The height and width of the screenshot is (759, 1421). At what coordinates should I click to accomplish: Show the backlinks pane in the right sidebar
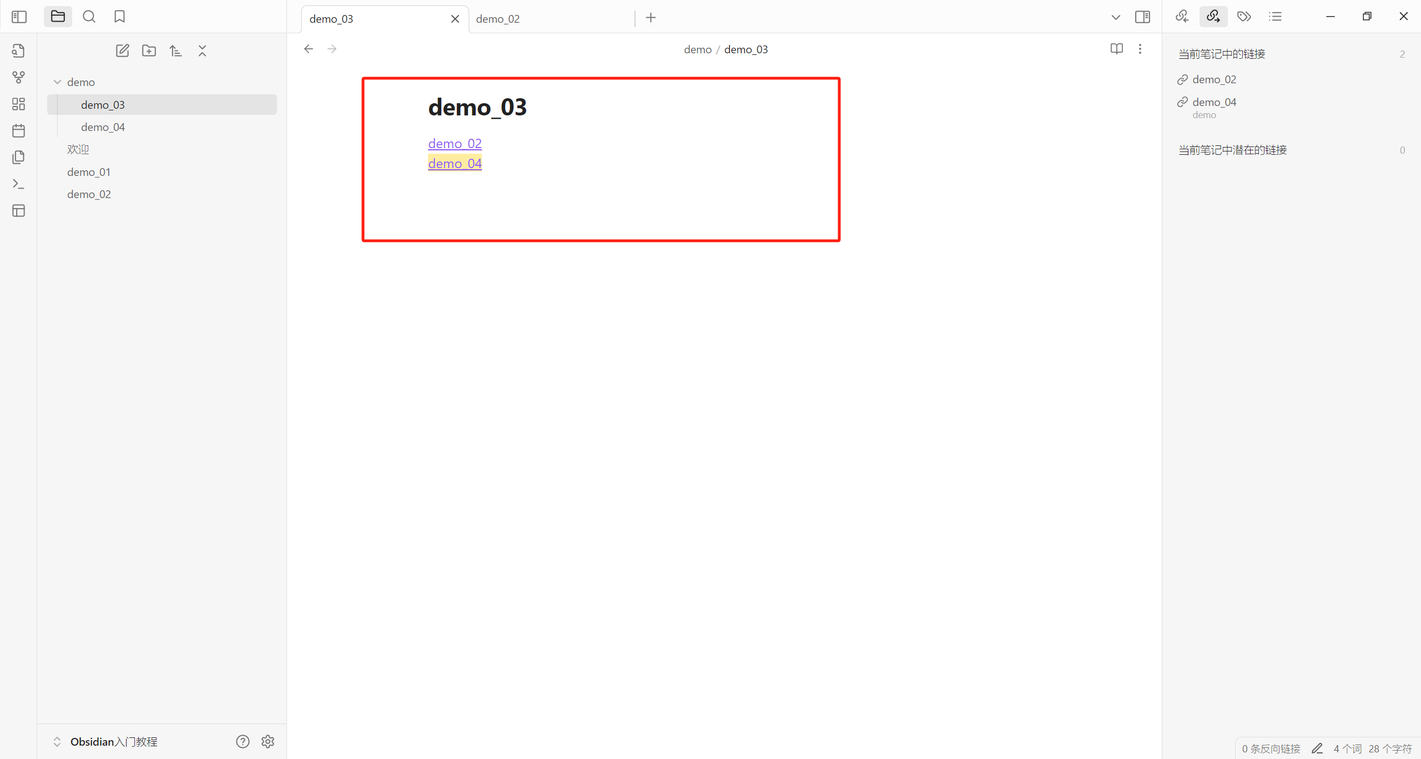[x=1182, y=17]
